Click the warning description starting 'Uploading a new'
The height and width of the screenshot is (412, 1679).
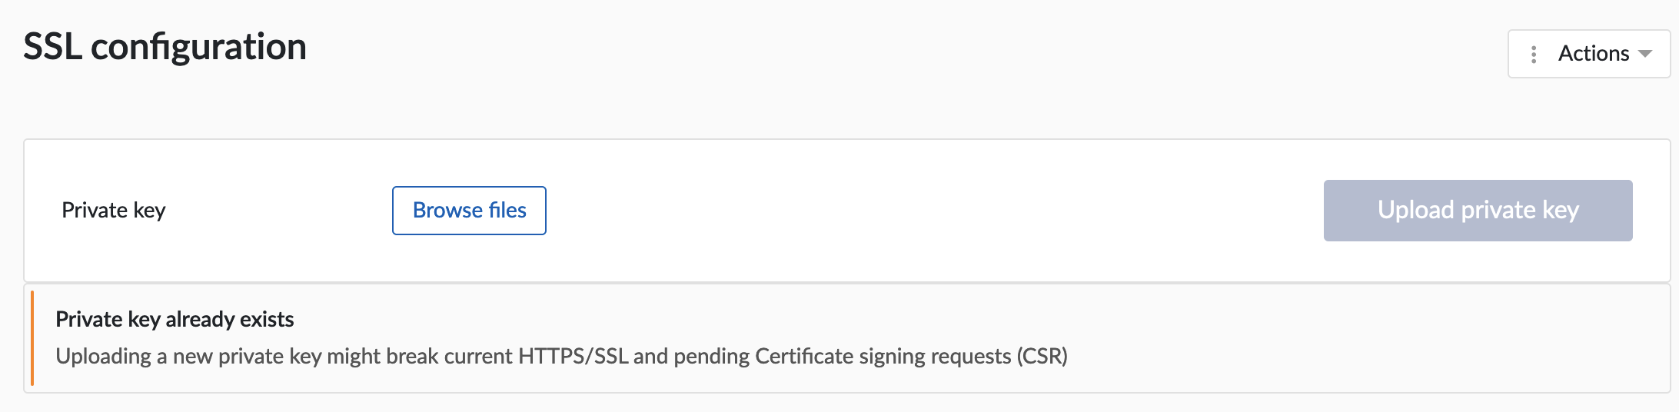coord(561,357)
